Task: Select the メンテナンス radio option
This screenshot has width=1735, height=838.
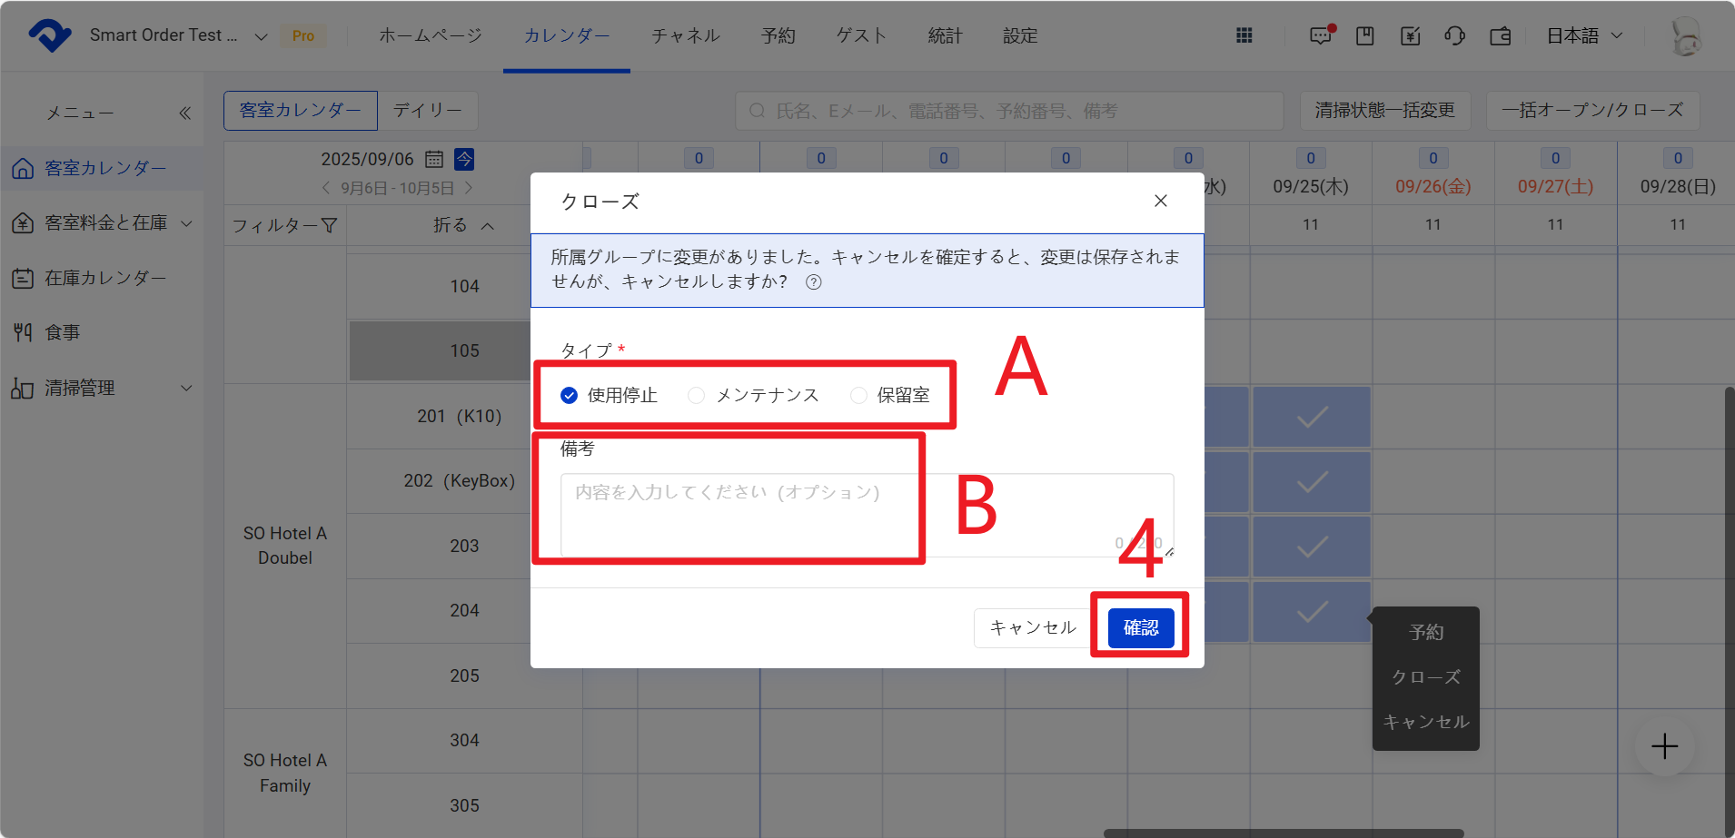Action: pos(697,396)
